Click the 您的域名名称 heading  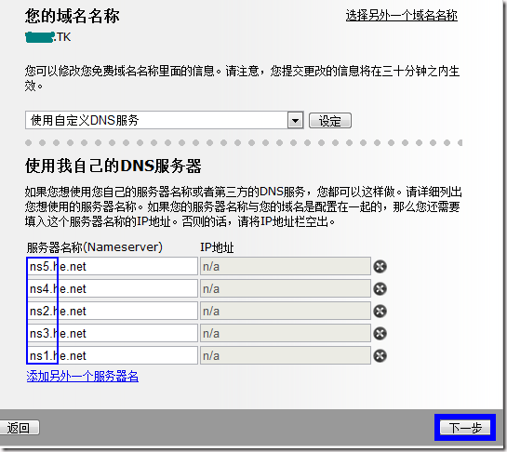(x=73, y=16)
